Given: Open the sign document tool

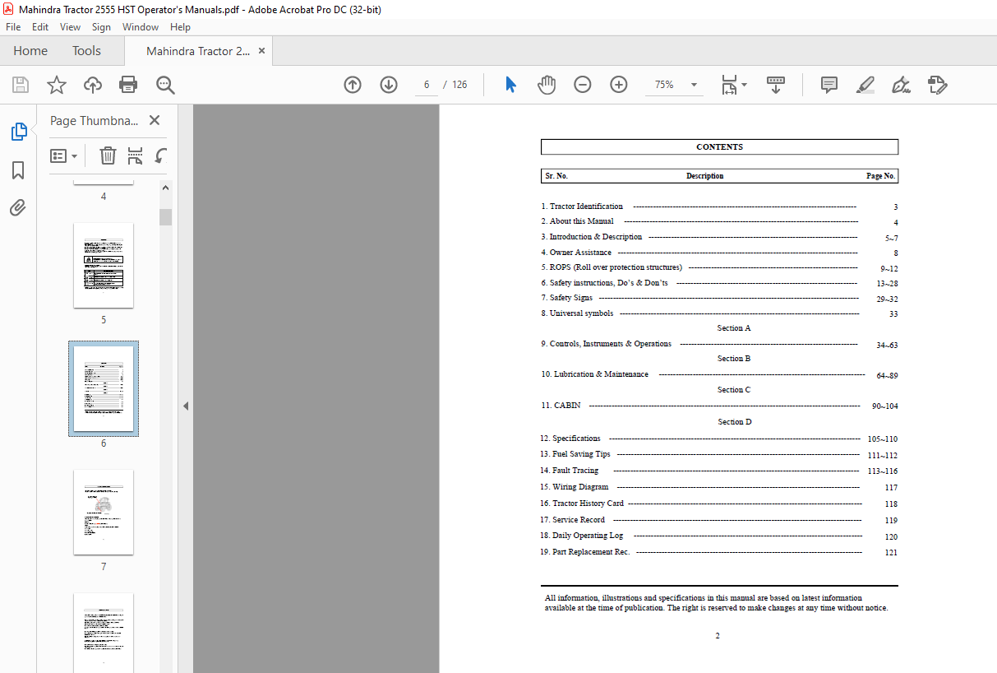Looking at the screenshot, I should pos(901,85).
